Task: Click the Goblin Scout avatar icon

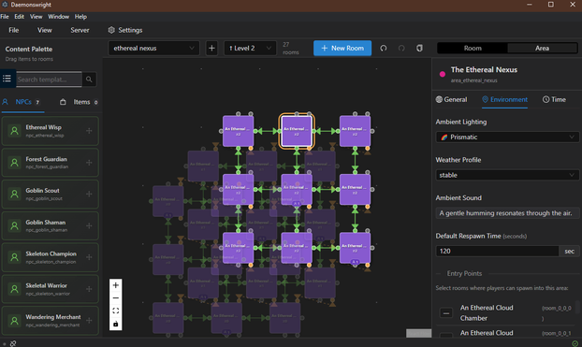Action: point(14,195)
